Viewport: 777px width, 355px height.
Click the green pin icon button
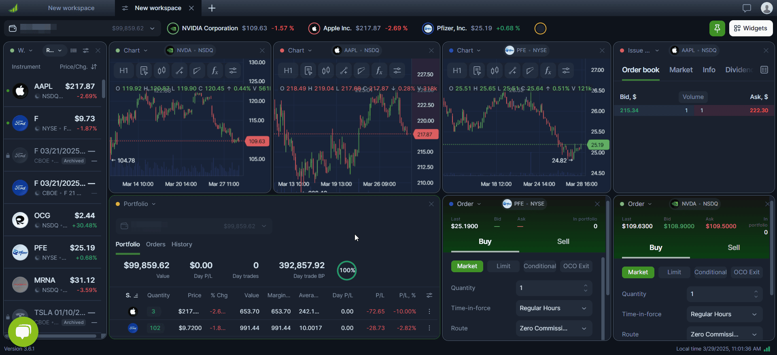coord(717,28)
